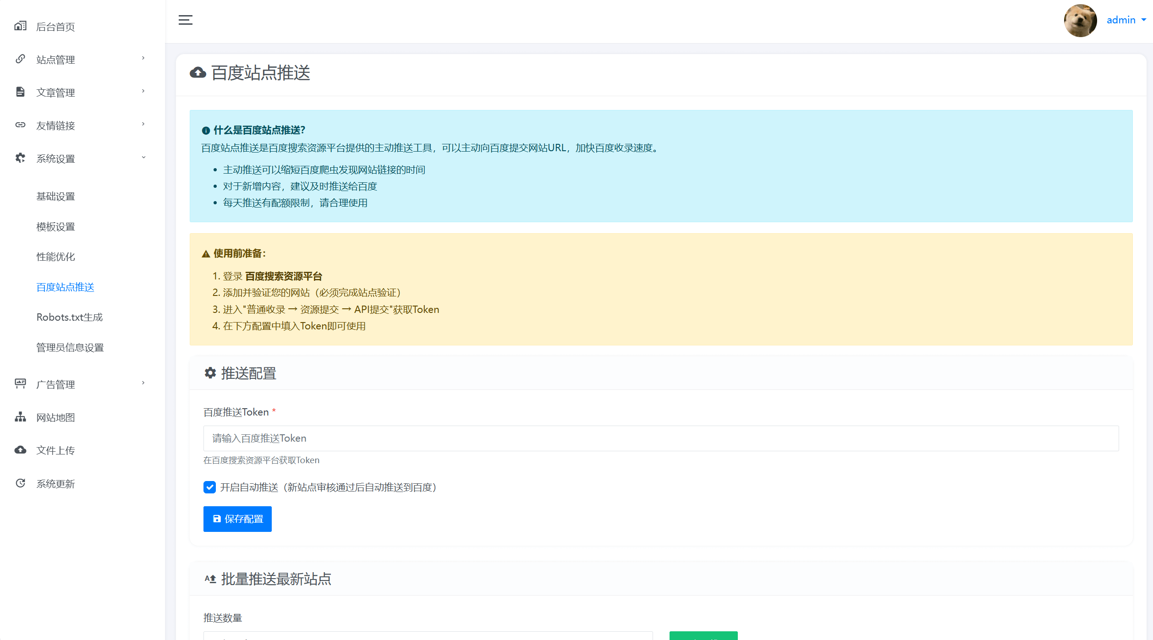Viewport: 1153px width, 640px height.
Task: Click the 广告管理 advertisement icon
Action: tap(20, 384)
